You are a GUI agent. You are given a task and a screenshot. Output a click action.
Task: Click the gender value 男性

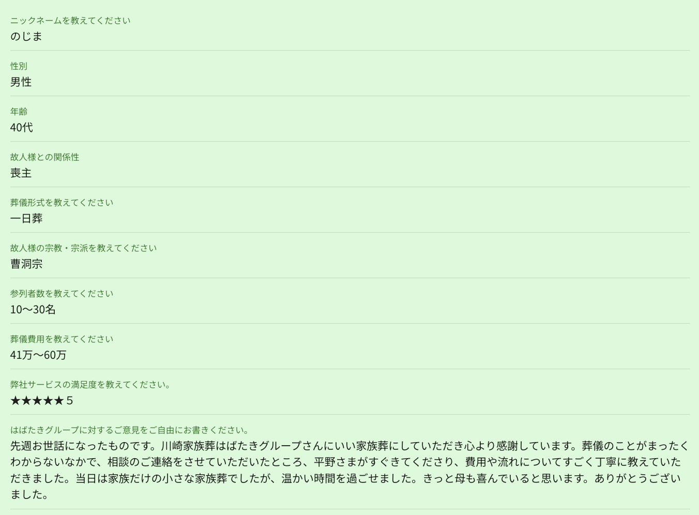point(21,82)
